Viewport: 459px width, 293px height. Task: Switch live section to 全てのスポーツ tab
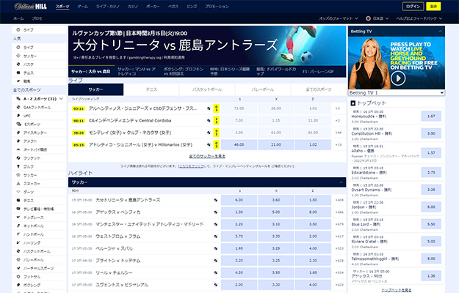pos(319,89)
